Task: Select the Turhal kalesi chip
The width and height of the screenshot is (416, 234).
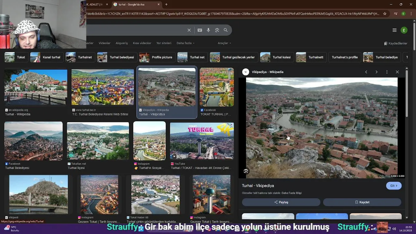Action: pos(276,57)
